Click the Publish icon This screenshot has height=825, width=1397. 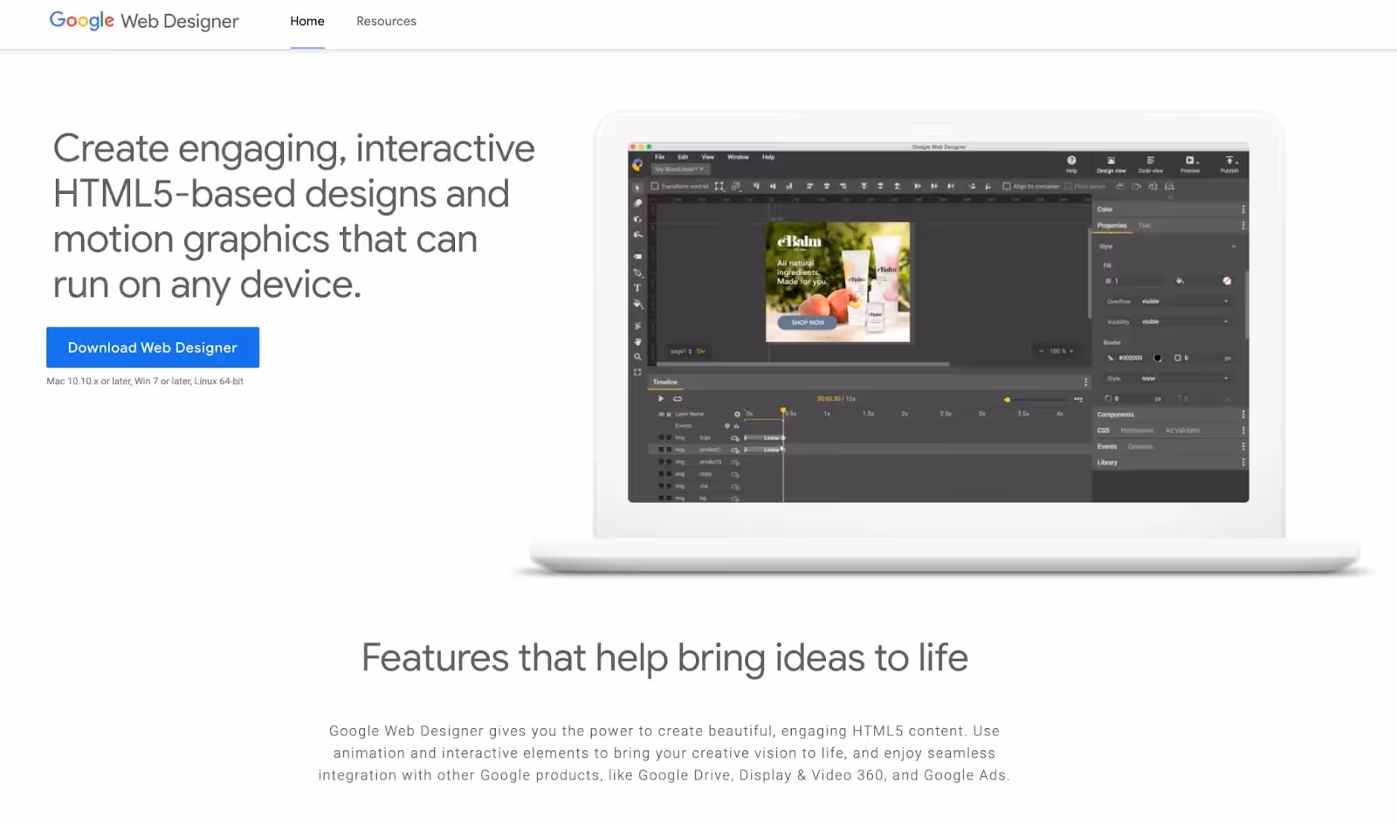pyautogui.click(x=1228, y=162)
